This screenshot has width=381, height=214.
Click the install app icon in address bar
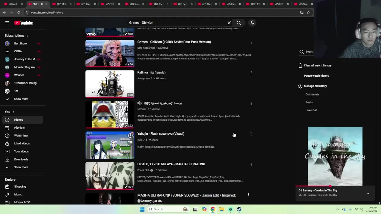[302, 12]
